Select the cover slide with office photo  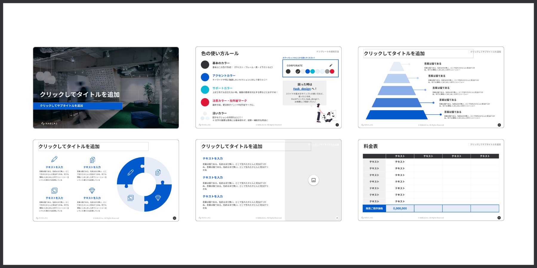[x=106, y=88]
